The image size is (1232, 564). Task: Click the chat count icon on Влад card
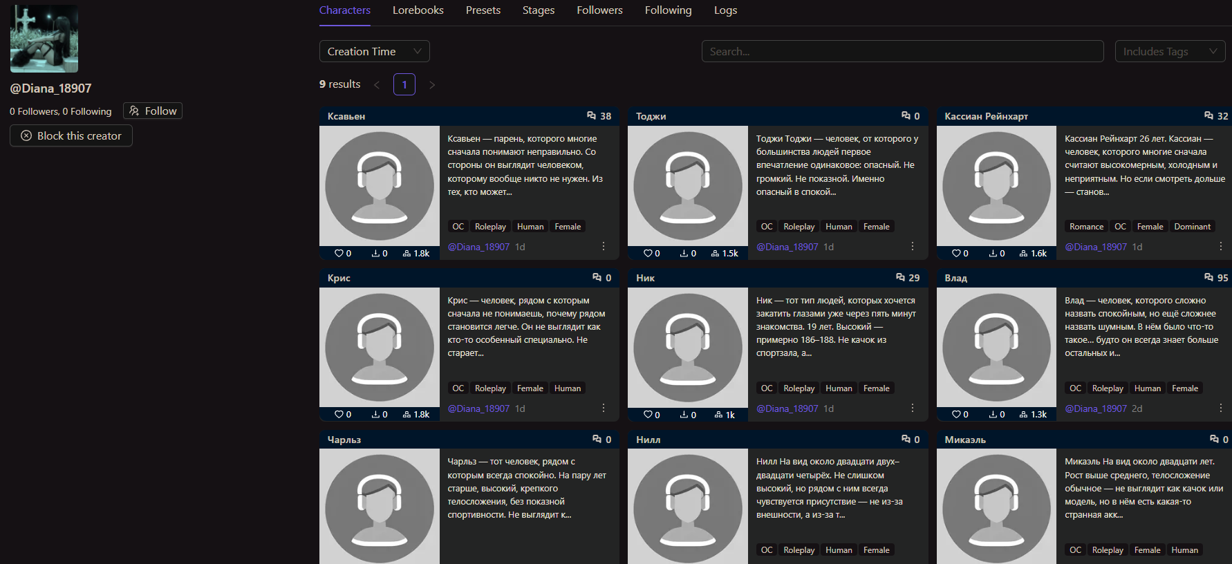point(1208,277)
